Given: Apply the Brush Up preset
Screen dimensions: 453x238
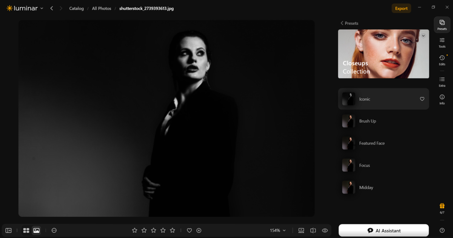Looking at the screenshot, I should 384,121.
